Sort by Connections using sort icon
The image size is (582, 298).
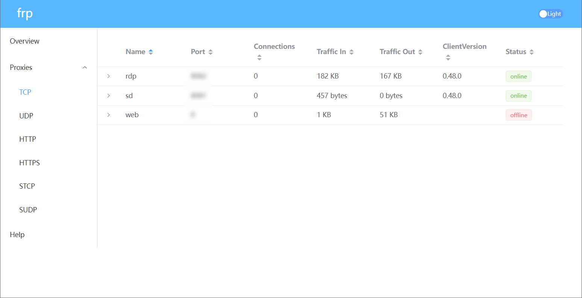pyautogui.click(x=259, y=57)
